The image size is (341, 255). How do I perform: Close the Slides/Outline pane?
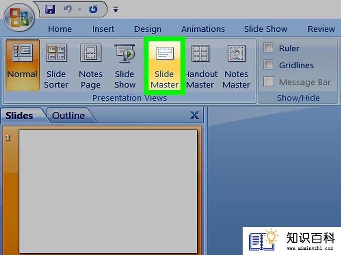[x=194, y=115]
